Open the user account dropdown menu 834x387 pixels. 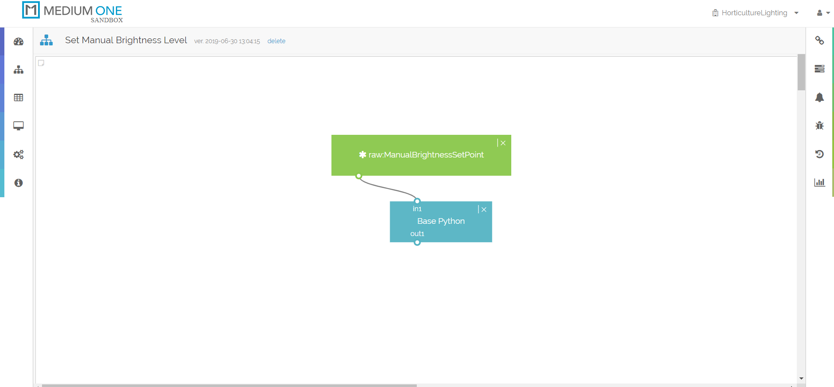[x=823, y=13]
